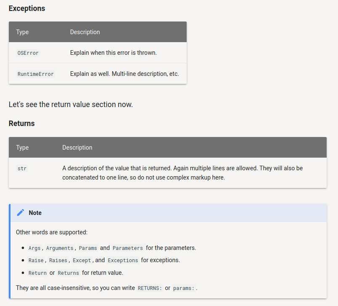Click the Type column header in Exceptions table
The width and height of the screenshot is (338, 306).
coord(22,32)
